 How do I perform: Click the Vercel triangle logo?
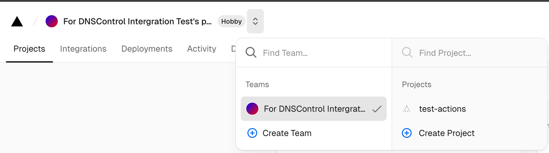tap(17, 22)
